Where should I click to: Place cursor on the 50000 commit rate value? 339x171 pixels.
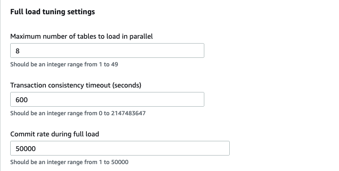[25, 149]
